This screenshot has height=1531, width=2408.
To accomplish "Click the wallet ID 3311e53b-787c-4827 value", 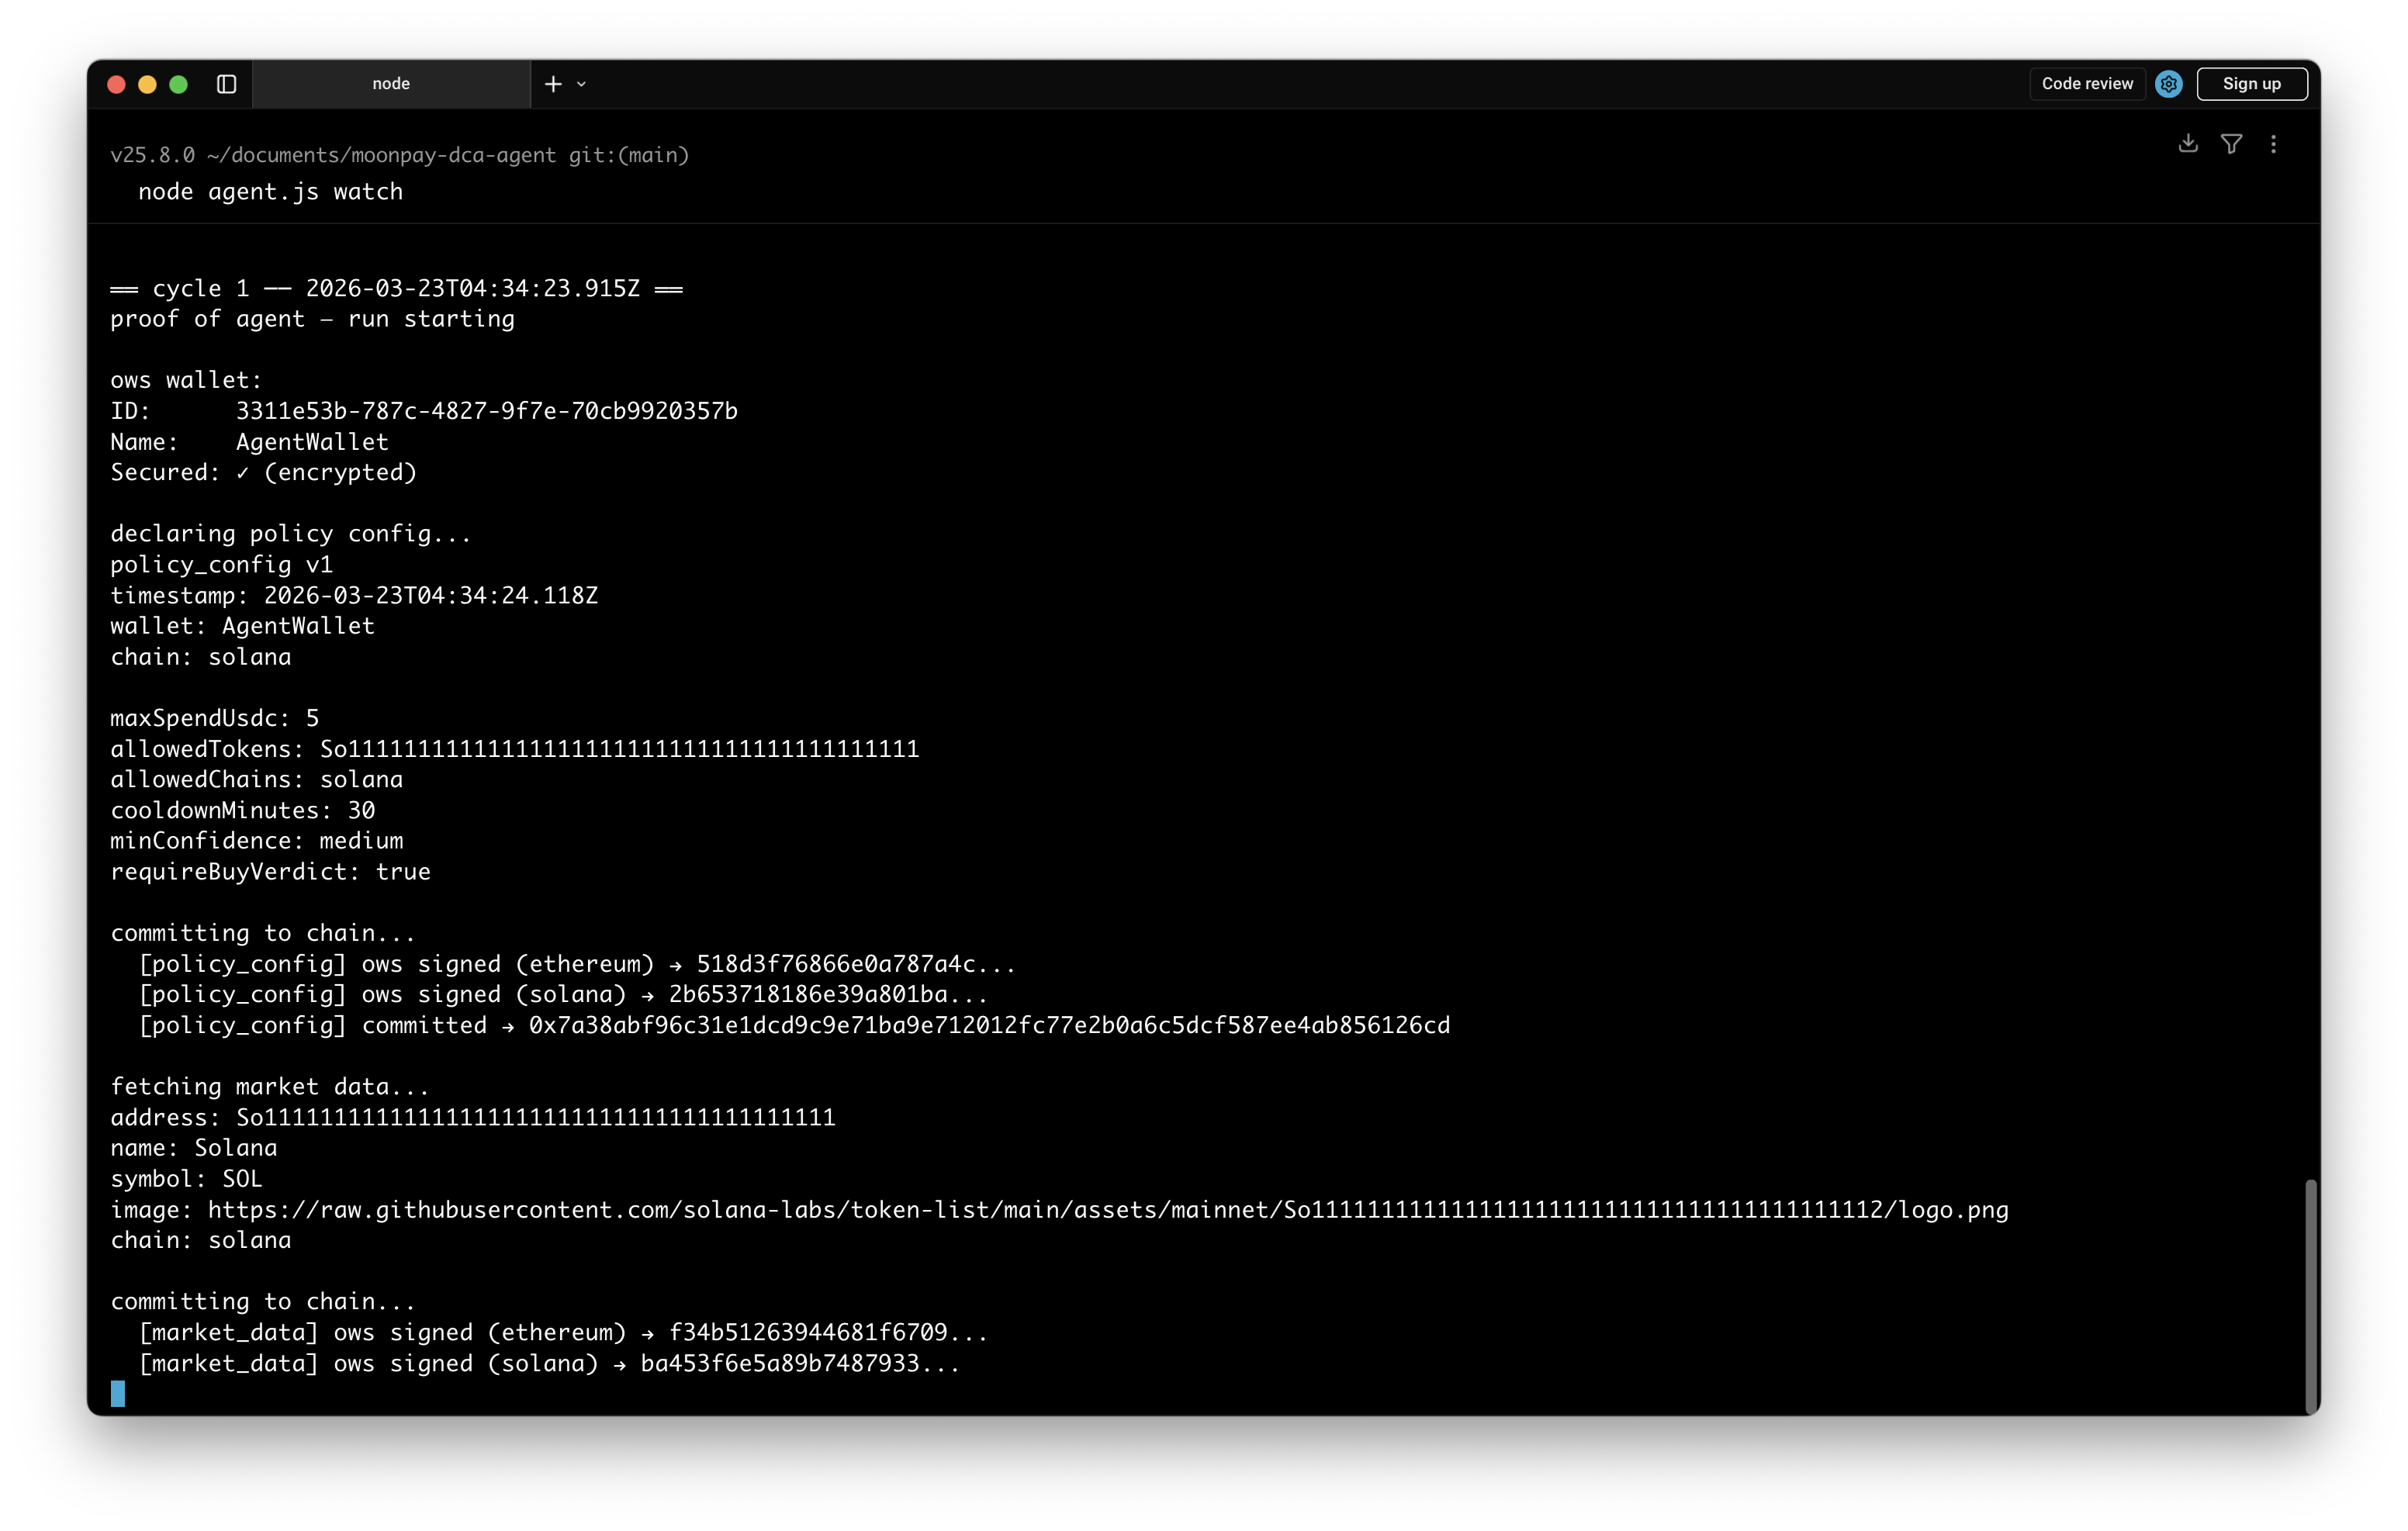I will (486, 411).
